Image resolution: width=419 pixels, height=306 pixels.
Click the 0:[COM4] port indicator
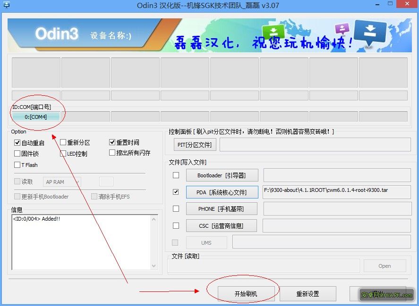pos(36,116)
